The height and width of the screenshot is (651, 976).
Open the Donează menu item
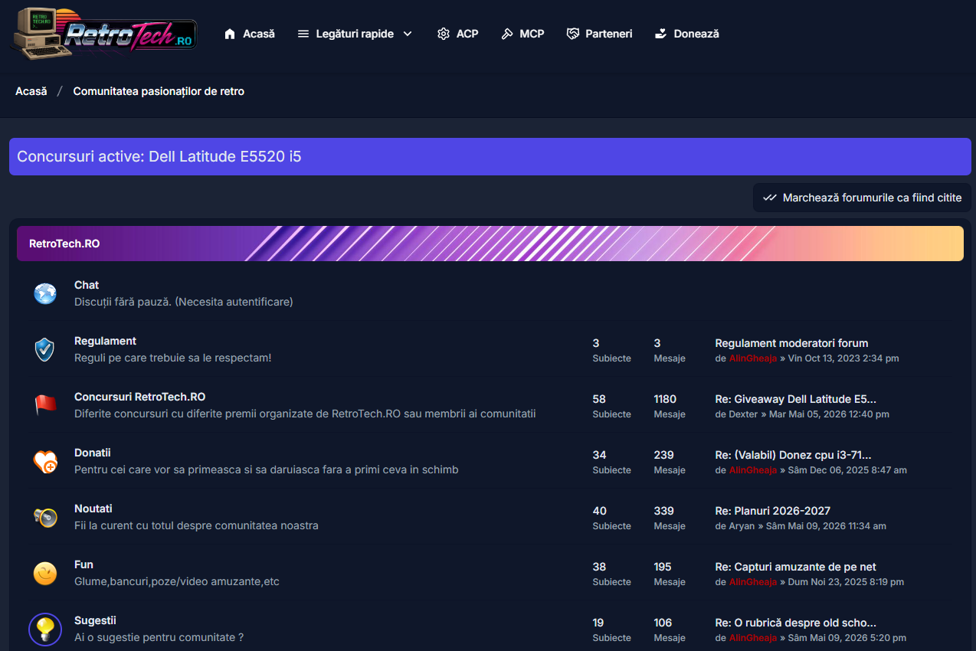[x=687, y=34]
